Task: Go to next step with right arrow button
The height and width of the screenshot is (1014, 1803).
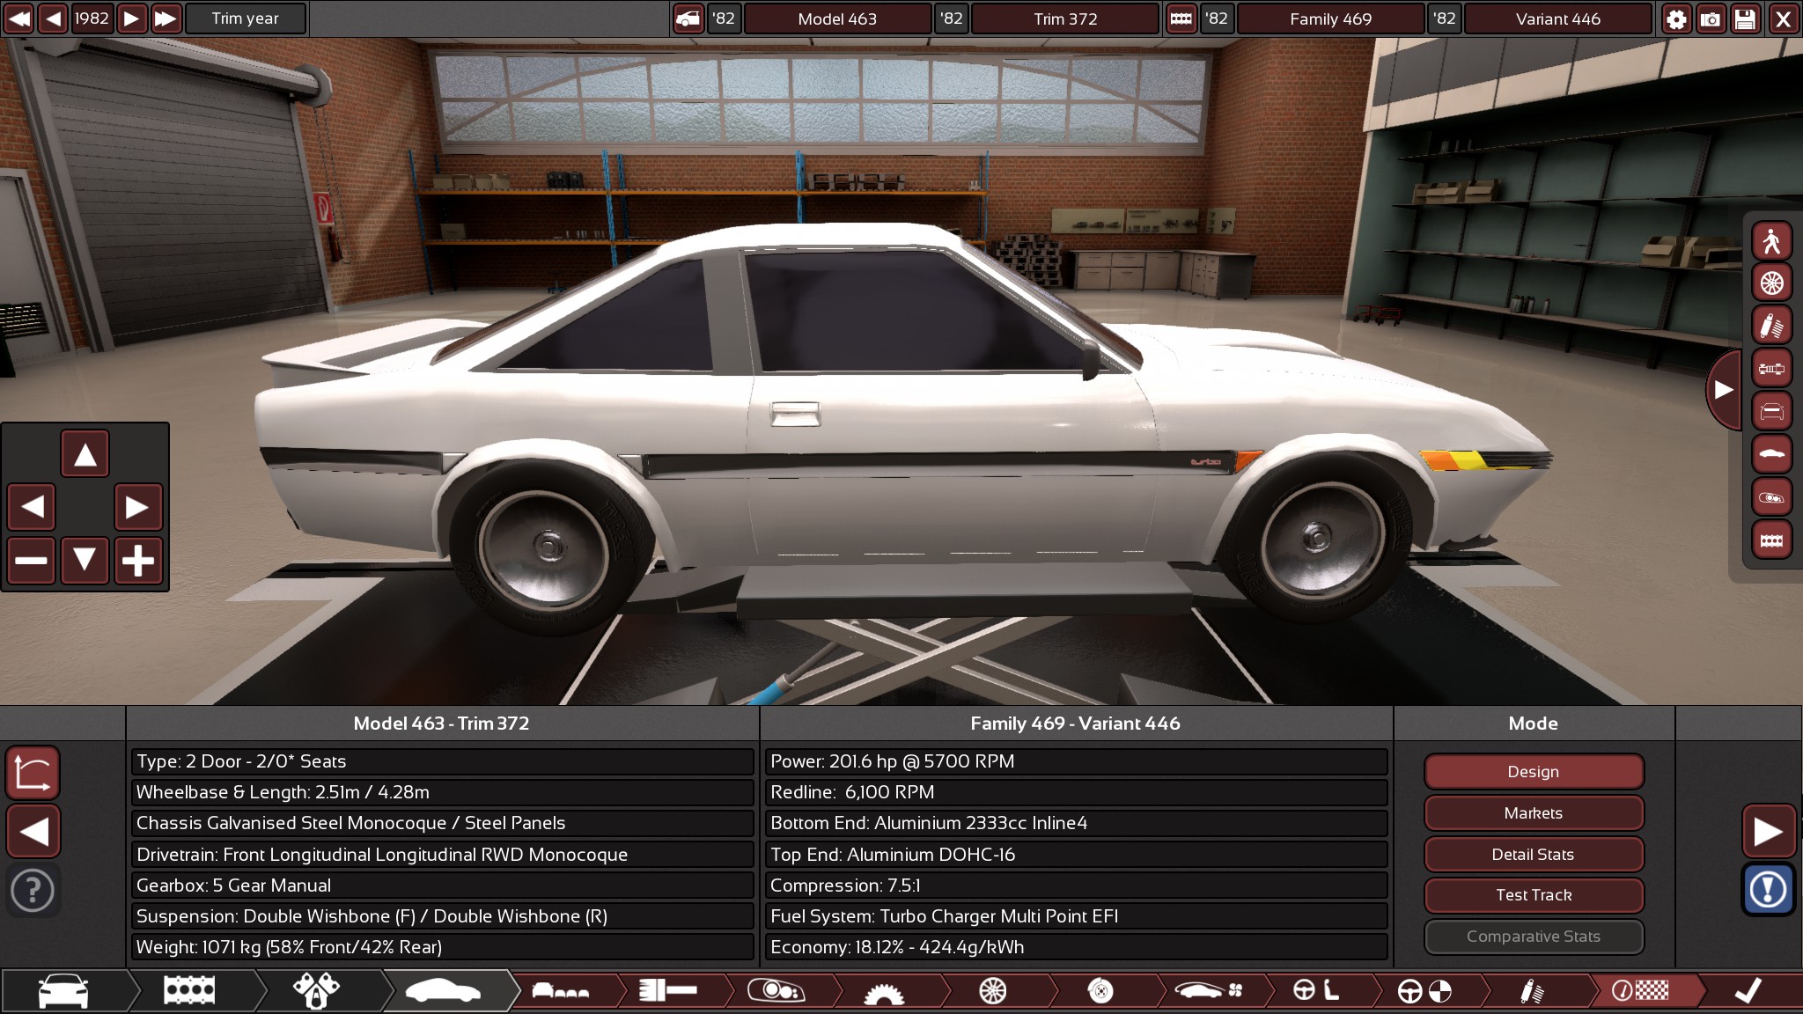Action: point(1769,831)
